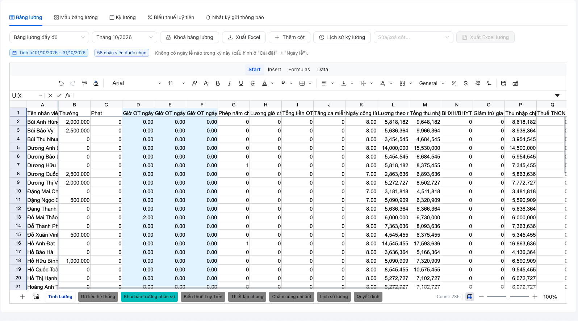Image resolution: width=578 pixels, height=321 pixels.
Task: Switch to the Mẫu bảng lương tab
Action: 76,17
